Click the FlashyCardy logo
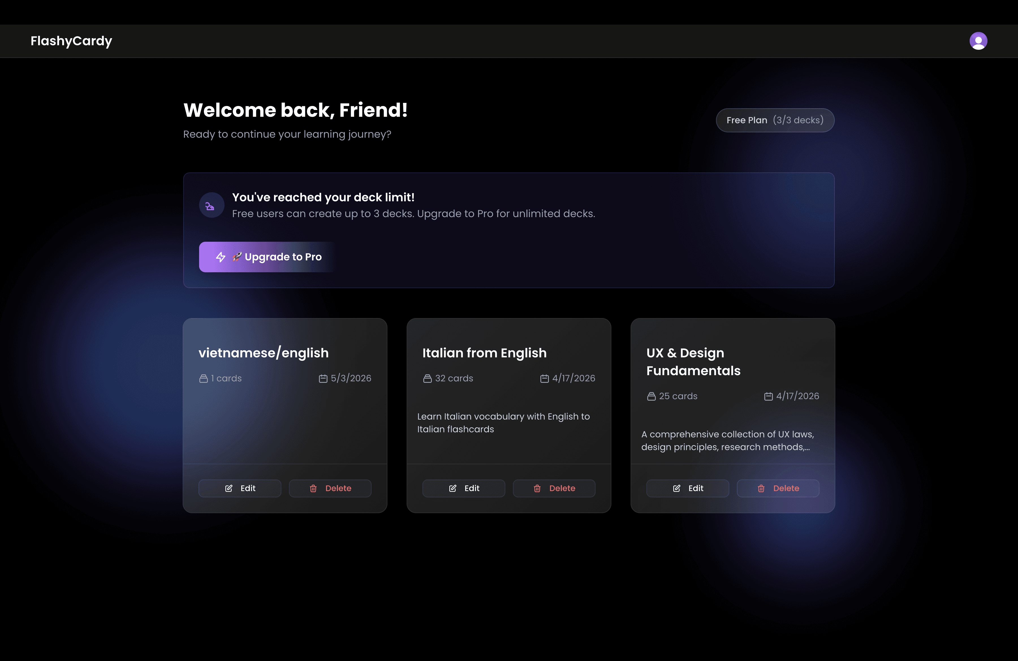Image resolution: width=1018 pixels, height=661 pixels. coord(71,41)
